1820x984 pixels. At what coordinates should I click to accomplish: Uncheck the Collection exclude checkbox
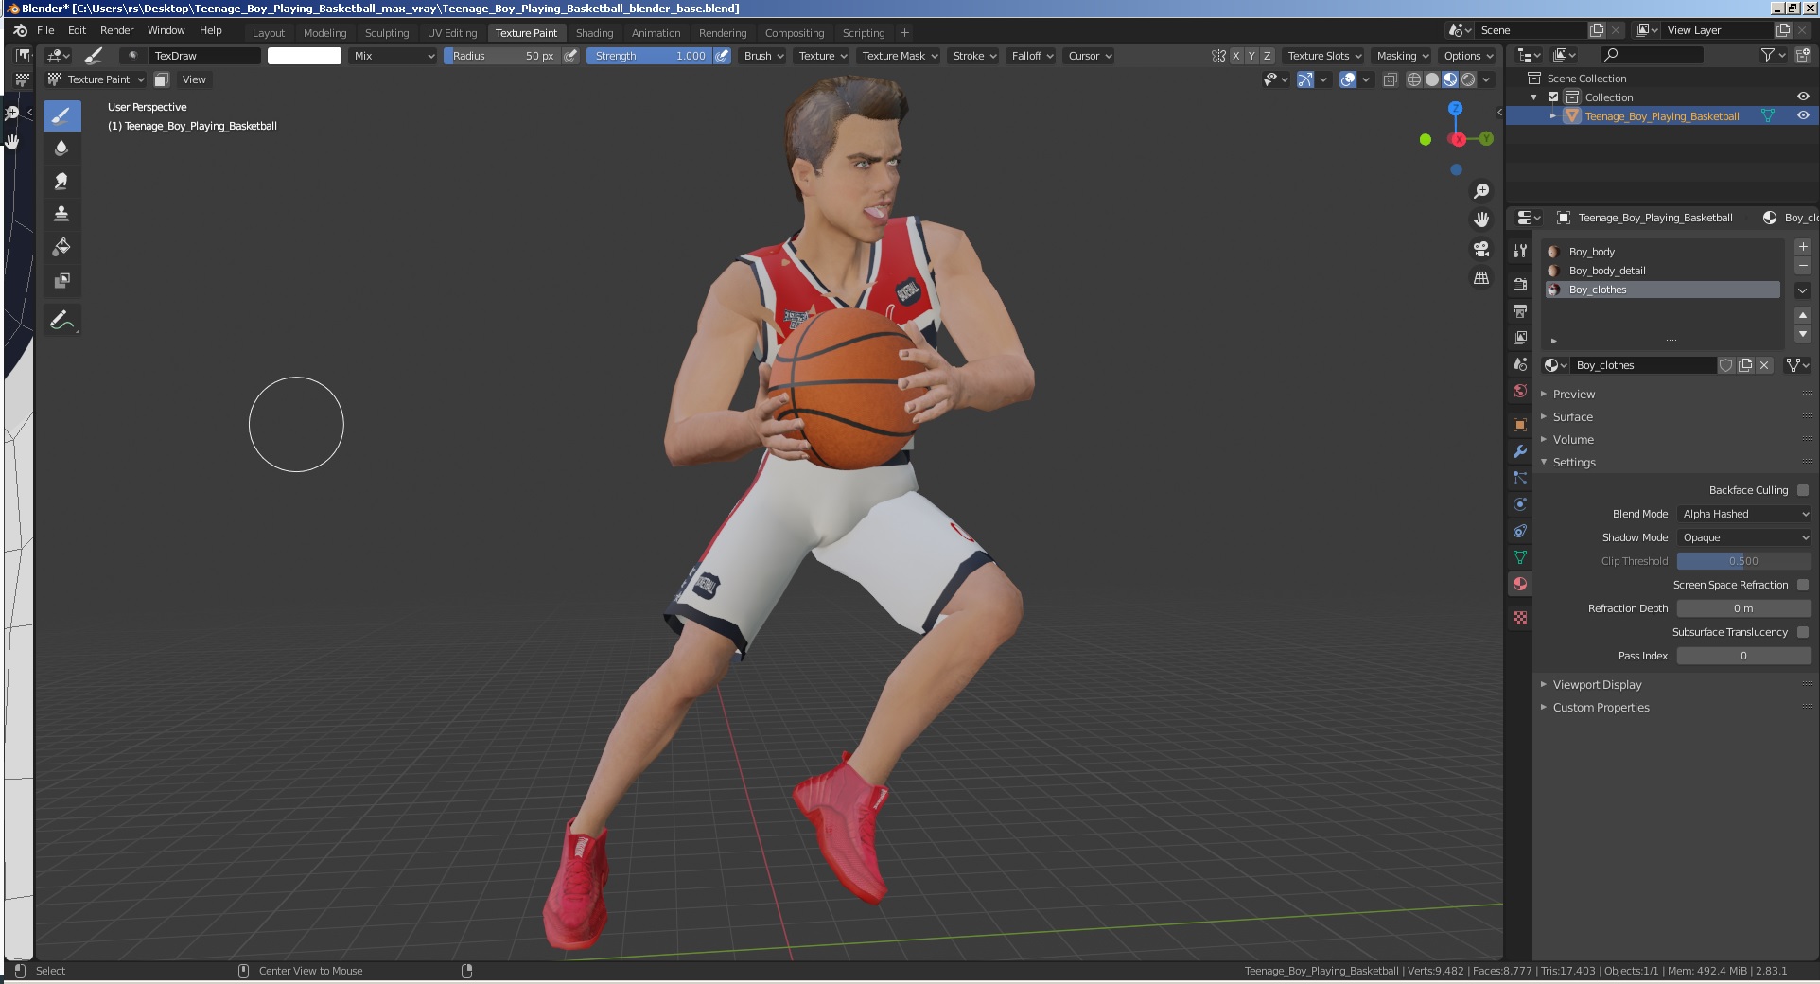pyautogui.click(x=1553, y=97)
